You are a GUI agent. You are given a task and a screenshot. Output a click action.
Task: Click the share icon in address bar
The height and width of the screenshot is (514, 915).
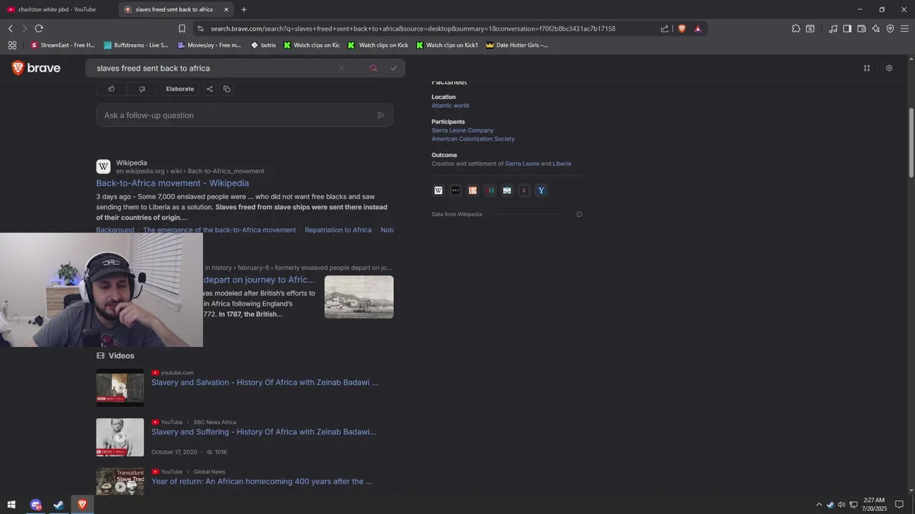click(665, 29)
